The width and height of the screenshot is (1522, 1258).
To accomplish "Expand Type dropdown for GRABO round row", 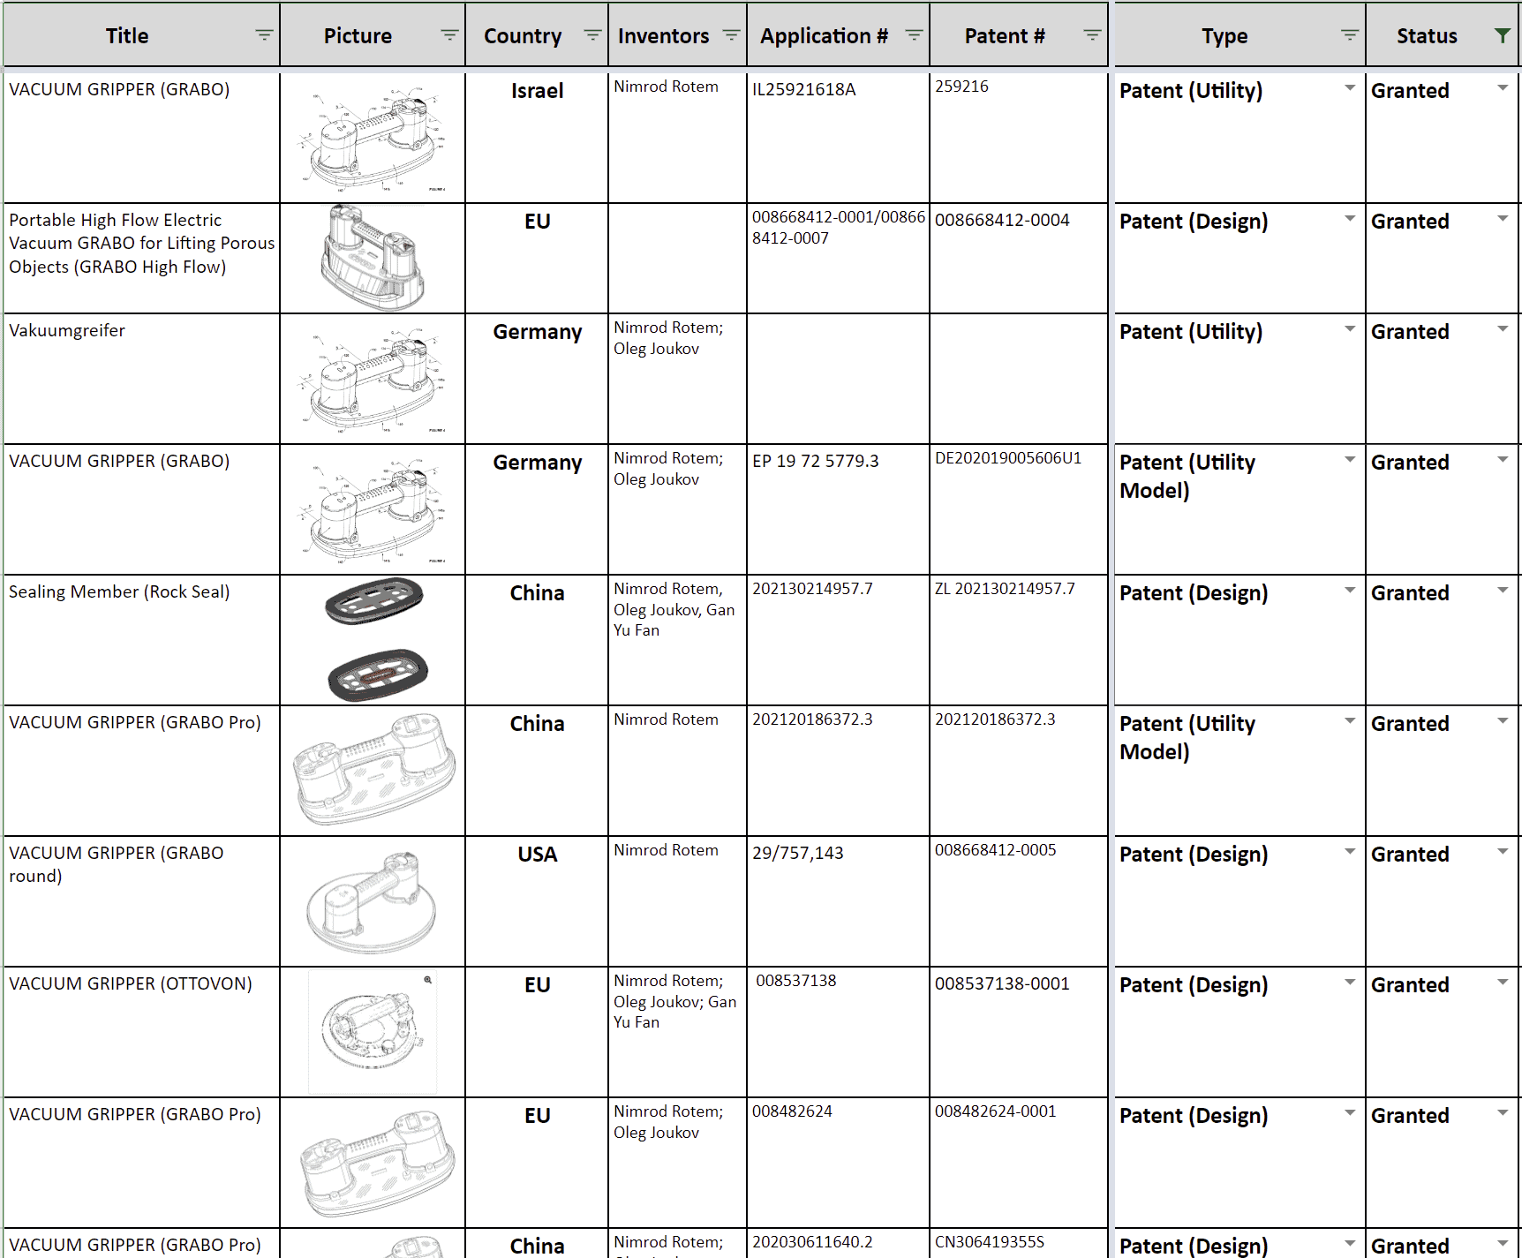I will click(1350, 852).
